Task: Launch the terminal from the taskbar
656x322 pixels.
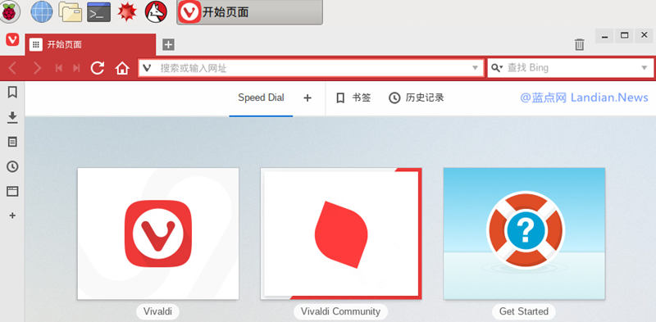Action: tap(98, 11)
